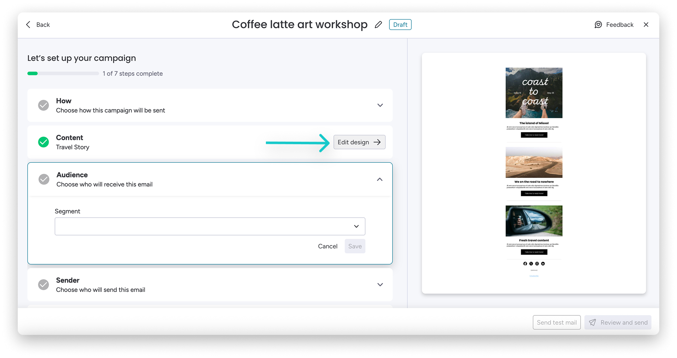The width and height of the screenshot is (677, 358).
Task: Click the 'Travel Story' content text
Action: point(72,147)
